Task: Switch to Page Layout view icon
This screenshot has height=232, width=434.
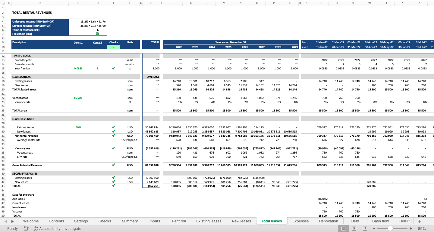Action: point(354,229)
